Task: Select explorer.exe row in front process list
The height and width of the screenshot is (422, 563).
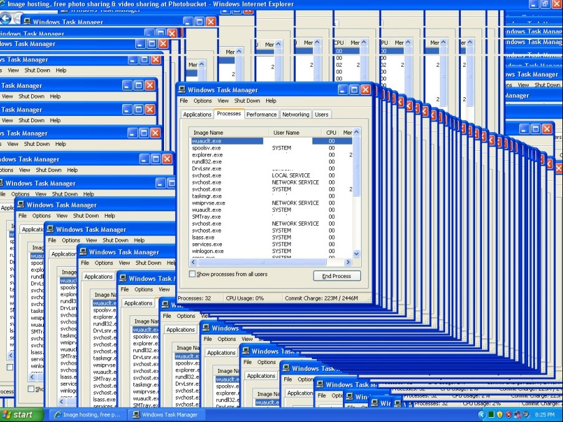Action: point(206,155)
